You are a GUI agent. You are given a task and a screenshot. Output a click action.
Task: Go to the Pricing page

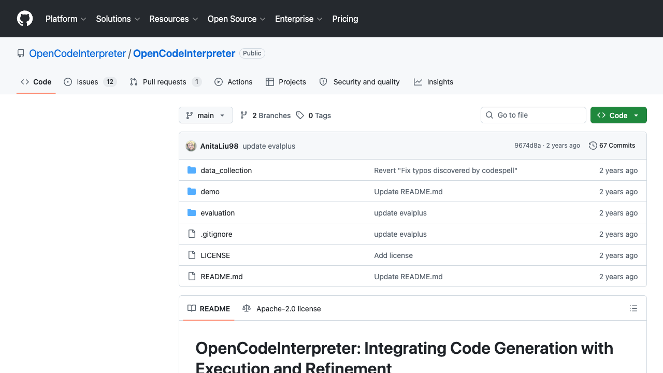[345, 19]
